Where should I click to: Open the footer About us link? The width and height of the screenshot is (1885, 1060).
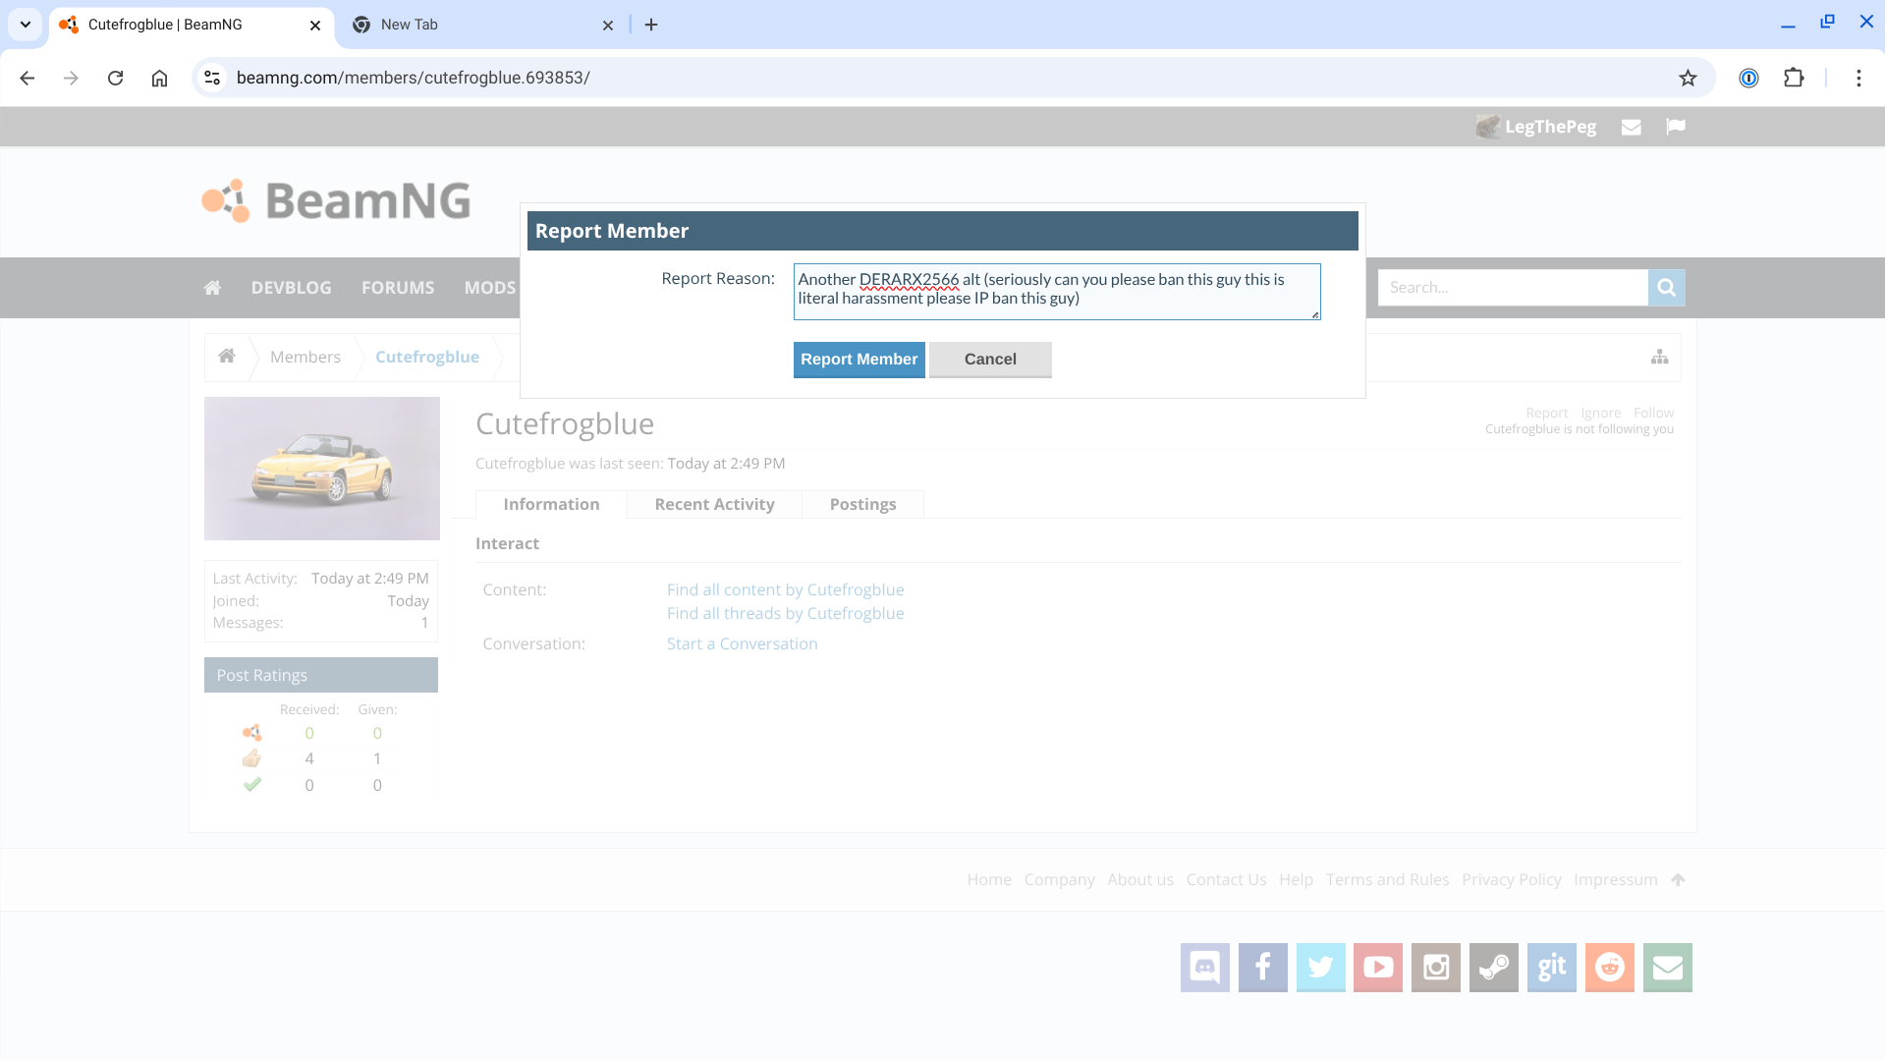coord(1140,879)
